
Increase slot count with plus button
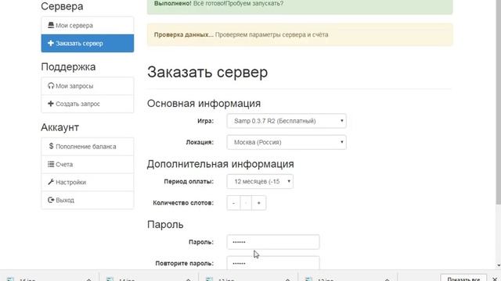(259, 203)
